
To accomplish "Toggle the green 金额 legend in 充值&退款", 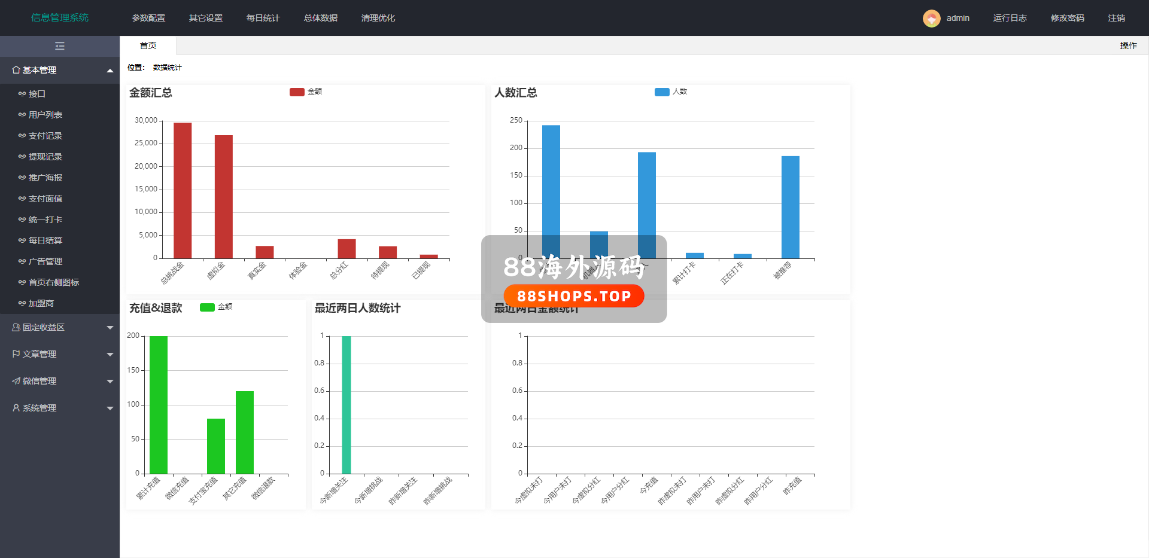I will 207,307.
